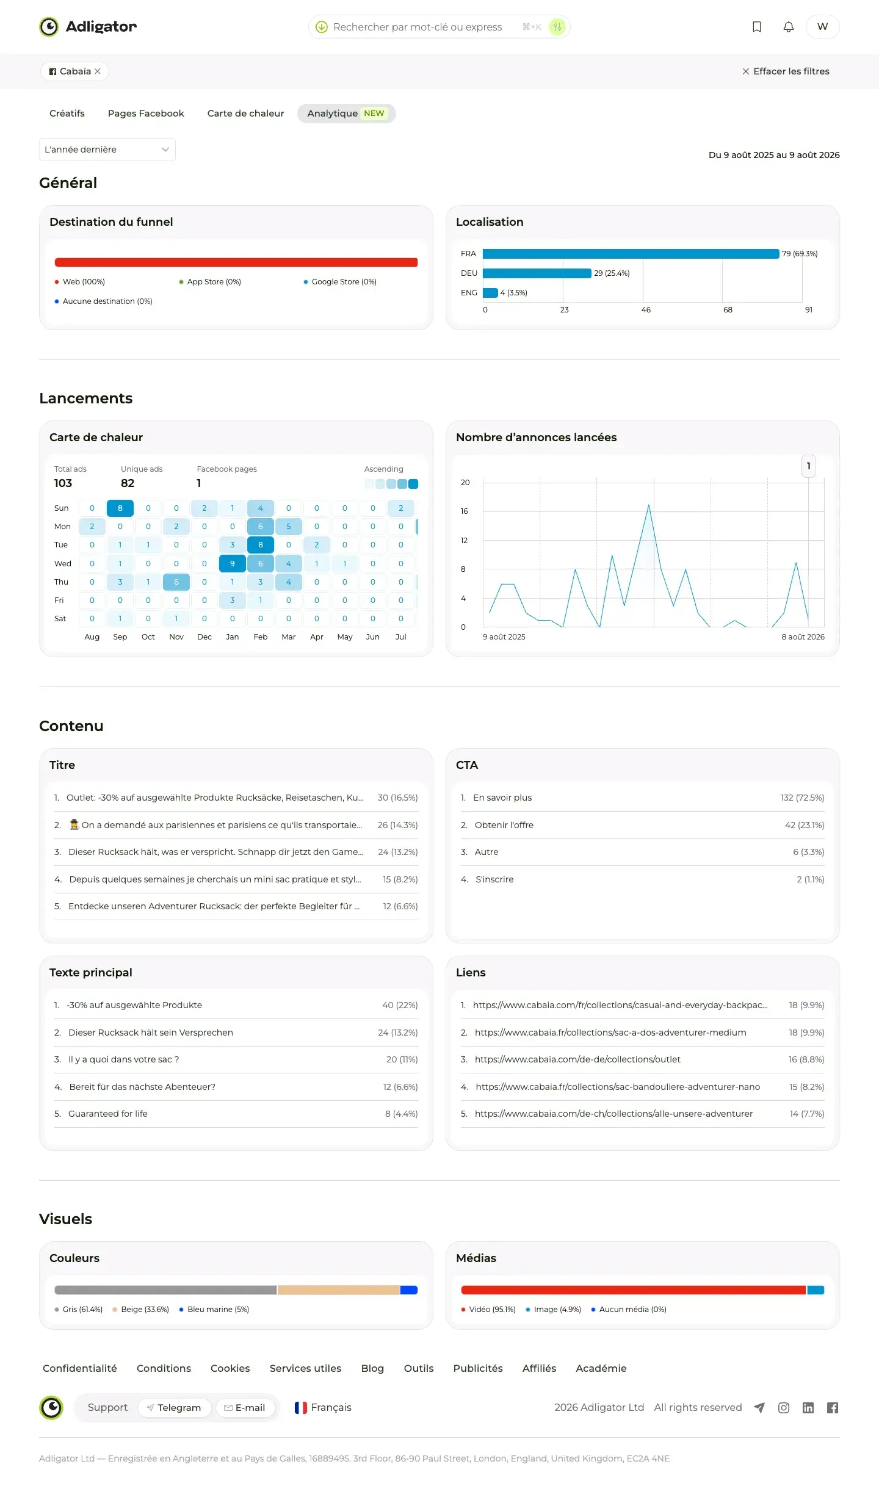The image size is (879, 1489).
Task: Click the Telegram support button
Action: click(x=175, y=1408)
